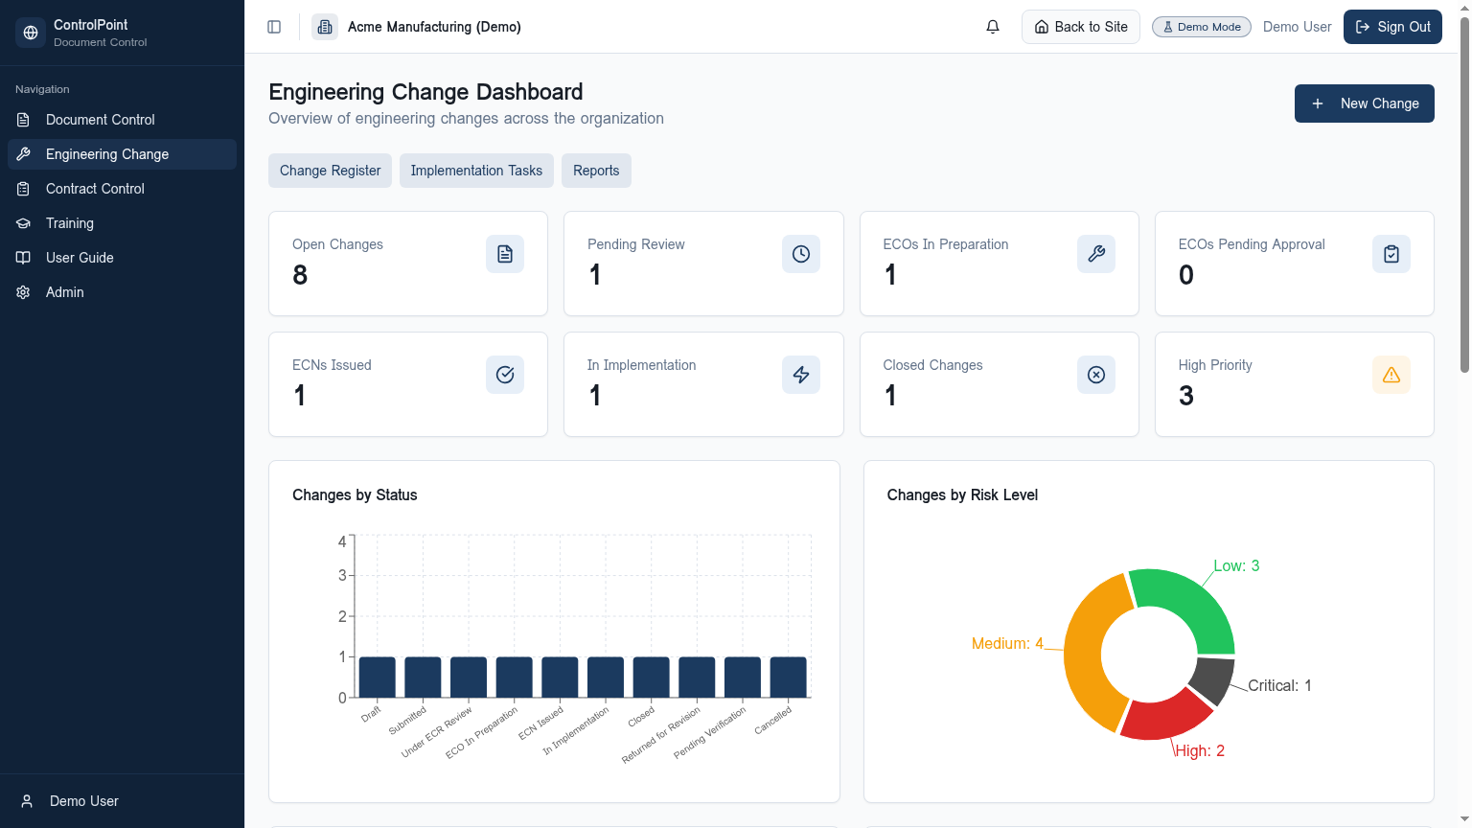Click the gray Critical risk donut segment

pyautogui.click(x=1212, y=678)
